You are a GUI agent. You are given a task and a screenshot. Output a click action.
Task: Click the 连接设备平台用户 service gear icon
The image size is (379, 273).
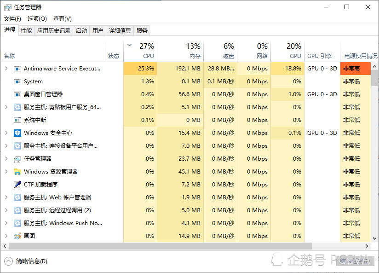(17, 145)
